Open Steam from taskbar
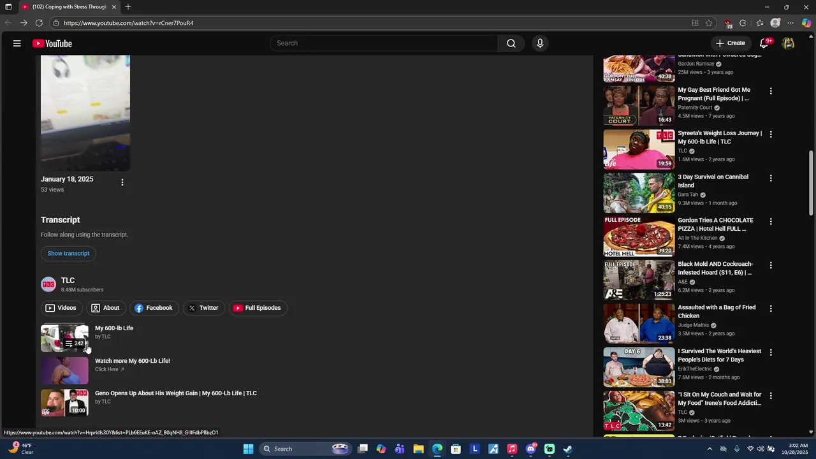 [x=567, y=449]
